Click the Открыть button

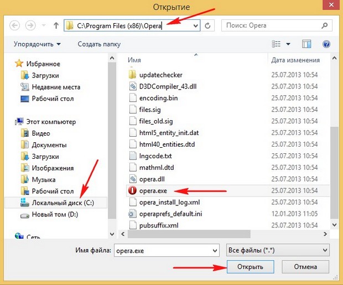250,267
